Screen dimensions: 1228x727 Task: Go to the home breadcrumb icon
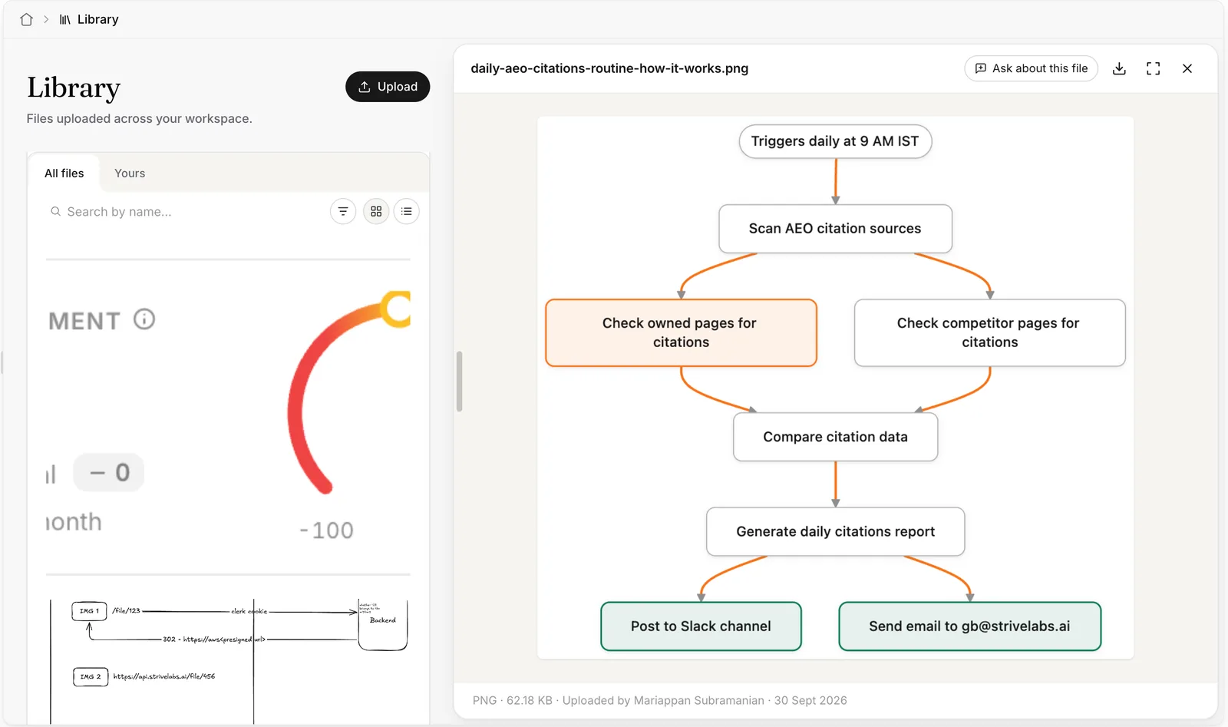[26, 19]
